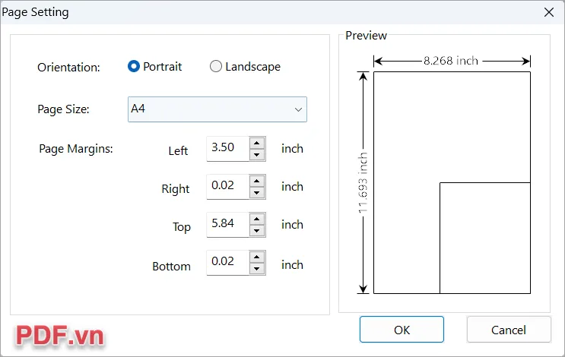Viewport: 565px width, 357px height.
Task: Increase the Right margin with up arrow
Action: click(x=257, y=181)
